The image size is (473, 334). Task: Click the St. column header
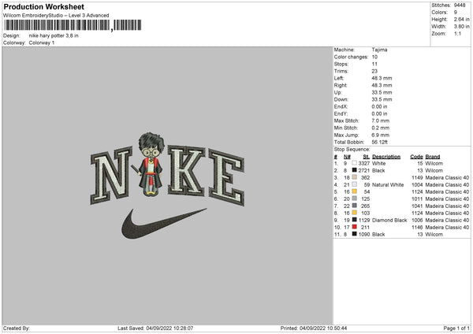pyautogui.click(x=367, y=157)
